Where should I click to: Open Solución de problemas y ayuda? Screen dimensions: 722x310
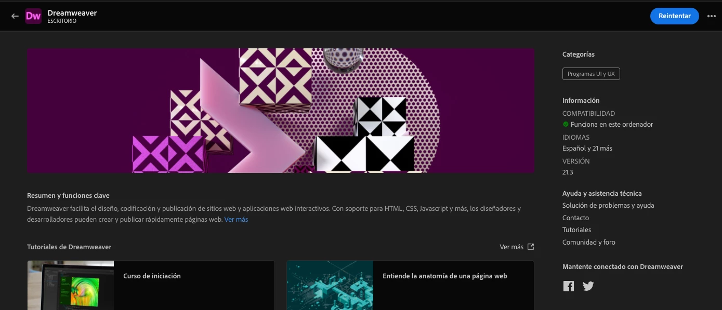pyautogui.click(x=608, y=205)
